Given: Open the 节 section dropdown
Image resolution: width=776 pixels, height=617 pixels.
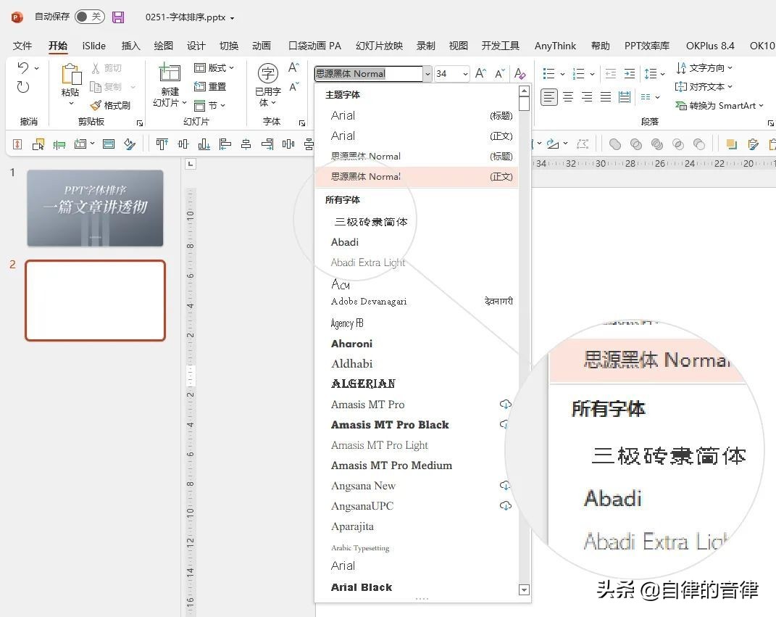Looking at the screenshot, I should click(x=210, y=105).
